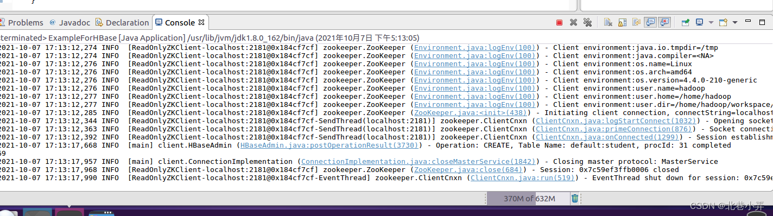Click 'Client environment:user.name=hadoop' text
773x216 pixels.
pos(629,88)
